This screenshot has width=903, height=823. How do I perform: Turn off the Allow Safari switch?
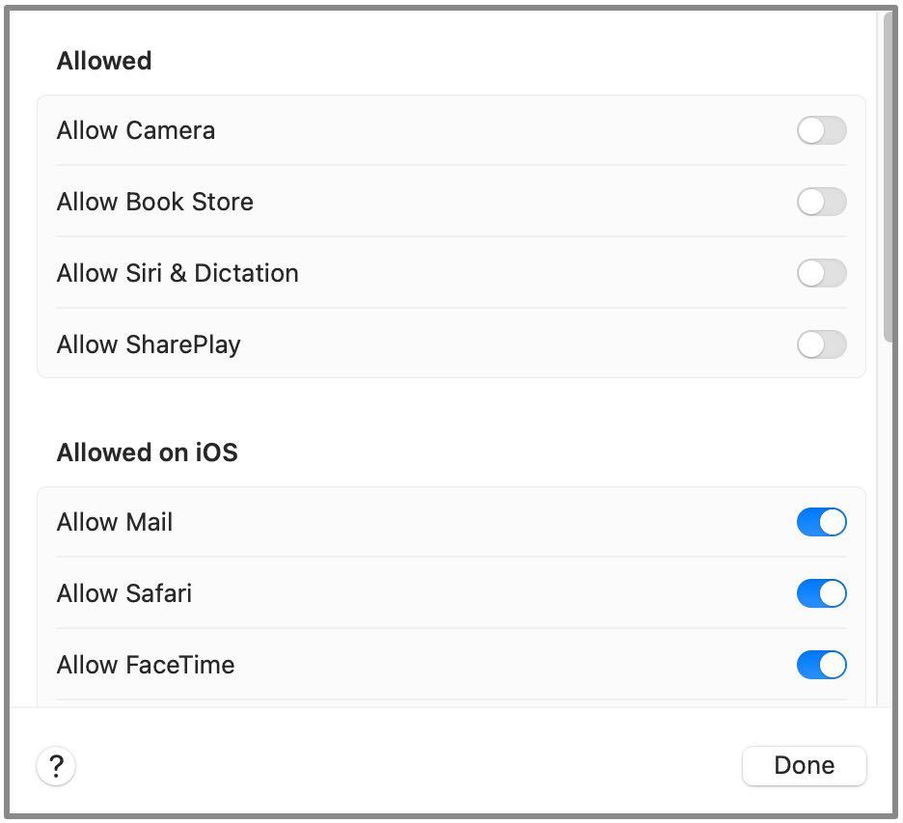pyautogui.click(x=821, y=593)
